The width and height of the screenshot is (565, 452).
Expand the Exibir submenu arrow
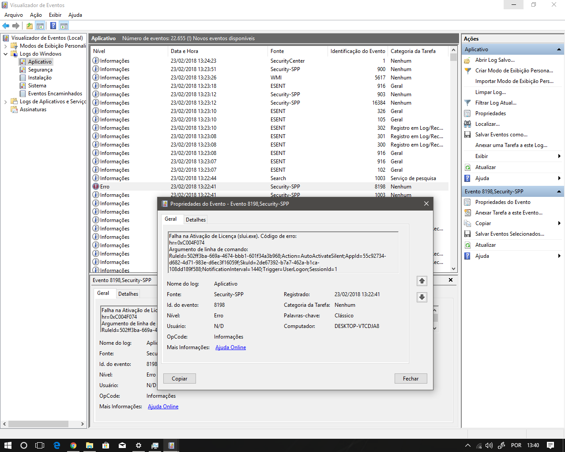(559, 156)
